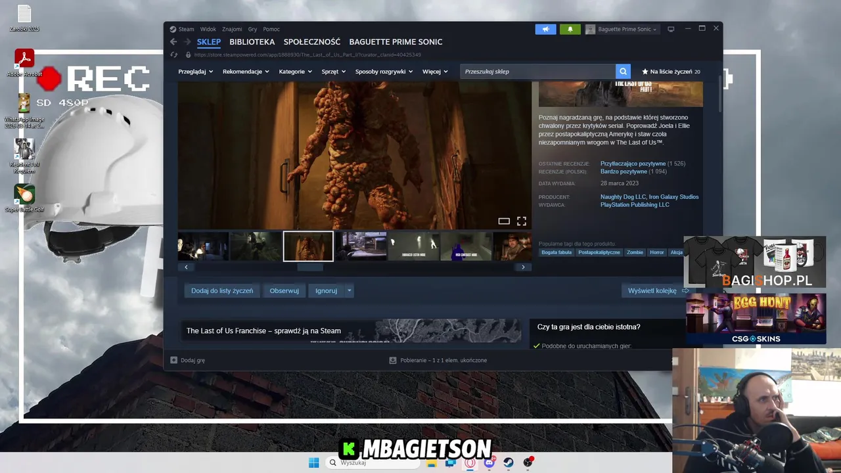Open Resident Evil Requiem desktop shortcut
The width and height of the screenshot is (841, 473).
[x=24, y=156]
